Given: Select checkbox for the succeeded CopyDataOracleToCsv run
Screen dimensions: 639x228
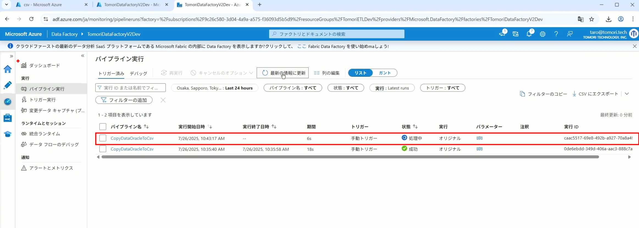Looking at the screenshot, I should 103,149.
